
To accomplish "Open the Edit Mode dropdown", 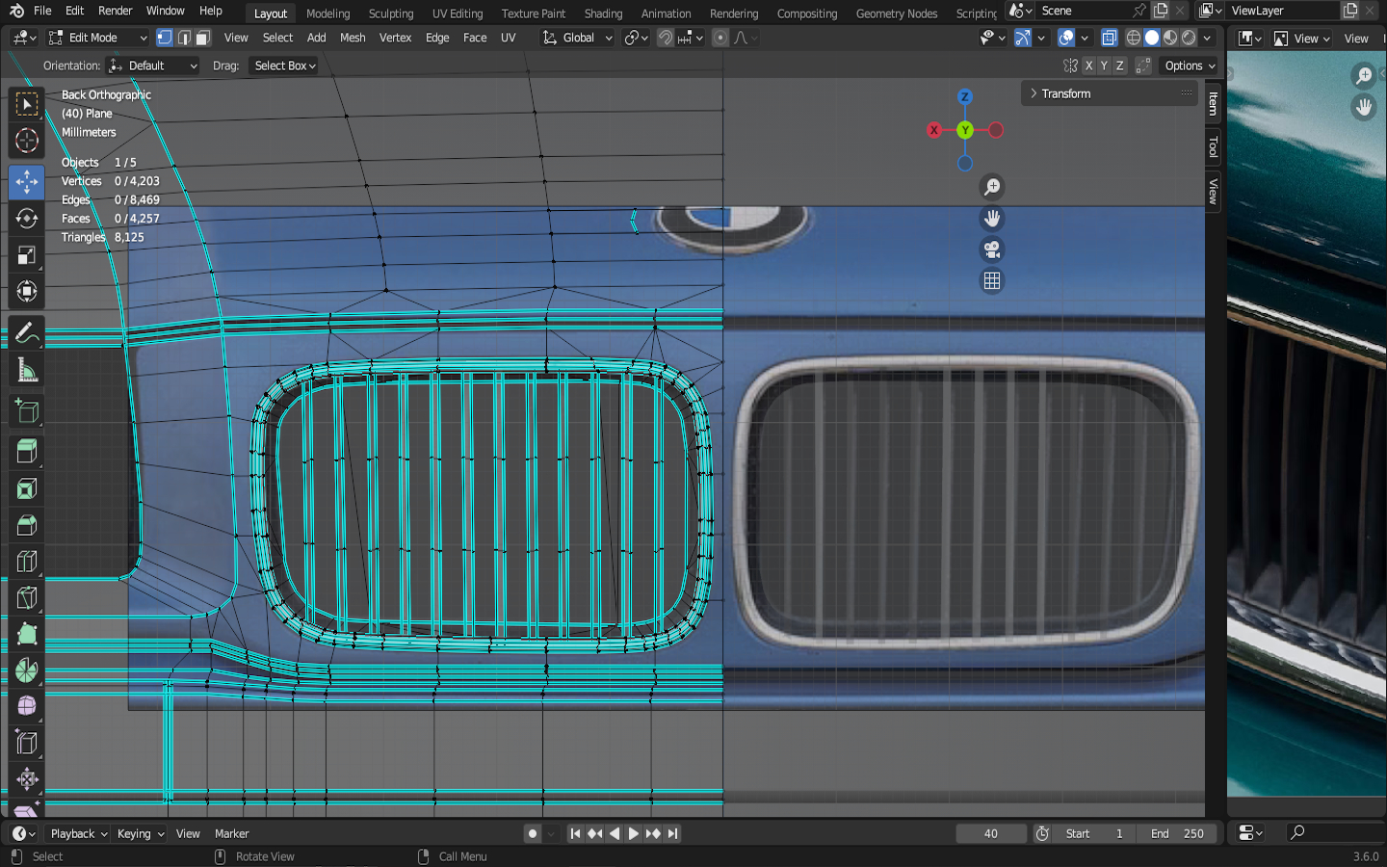I will click(x=97, y=38).
